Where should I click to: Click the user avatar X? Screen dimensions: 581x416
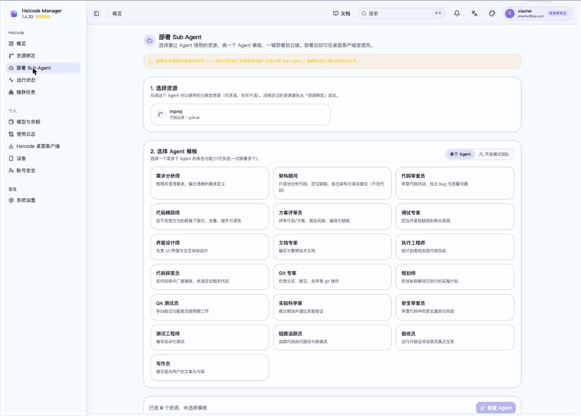(510, 13)
